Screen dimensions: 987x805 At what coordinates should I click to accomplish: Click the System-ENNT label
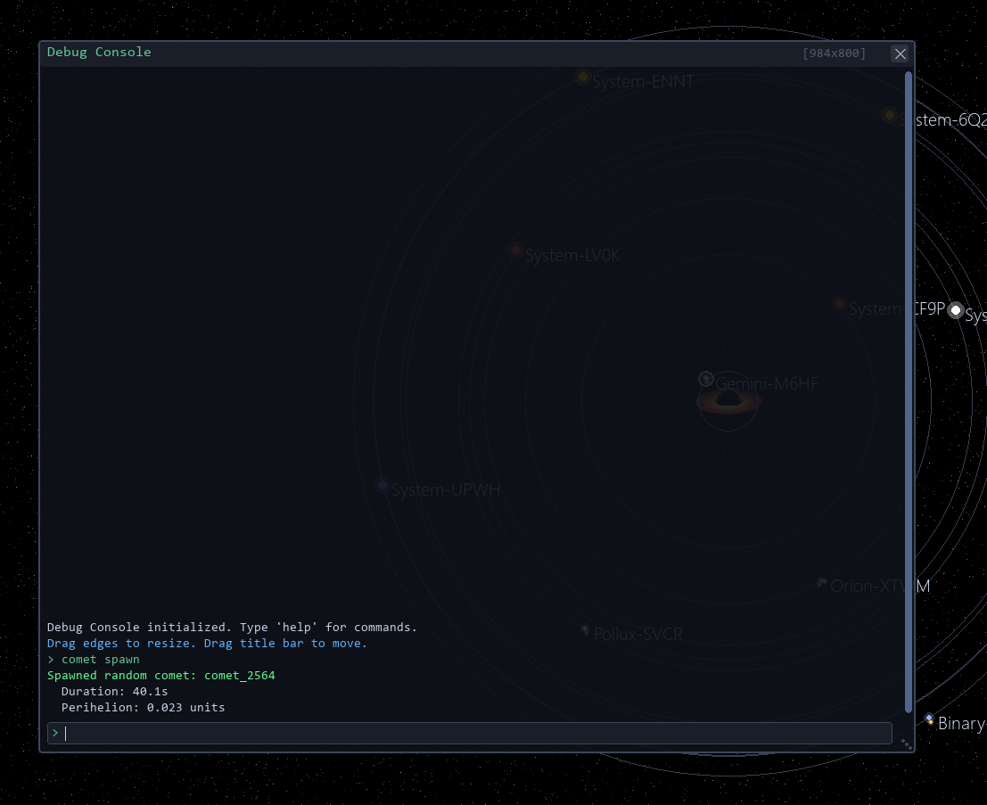[x=643, y=82]
